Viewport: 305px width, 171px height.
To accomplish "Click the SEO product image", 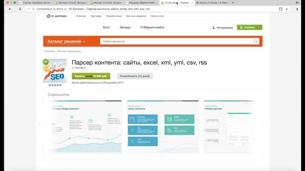I will coord(55,71).
